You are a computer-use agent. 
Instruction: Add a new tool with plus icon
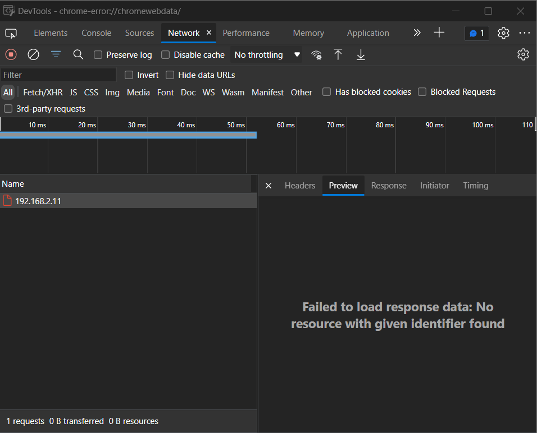[439, 33]
